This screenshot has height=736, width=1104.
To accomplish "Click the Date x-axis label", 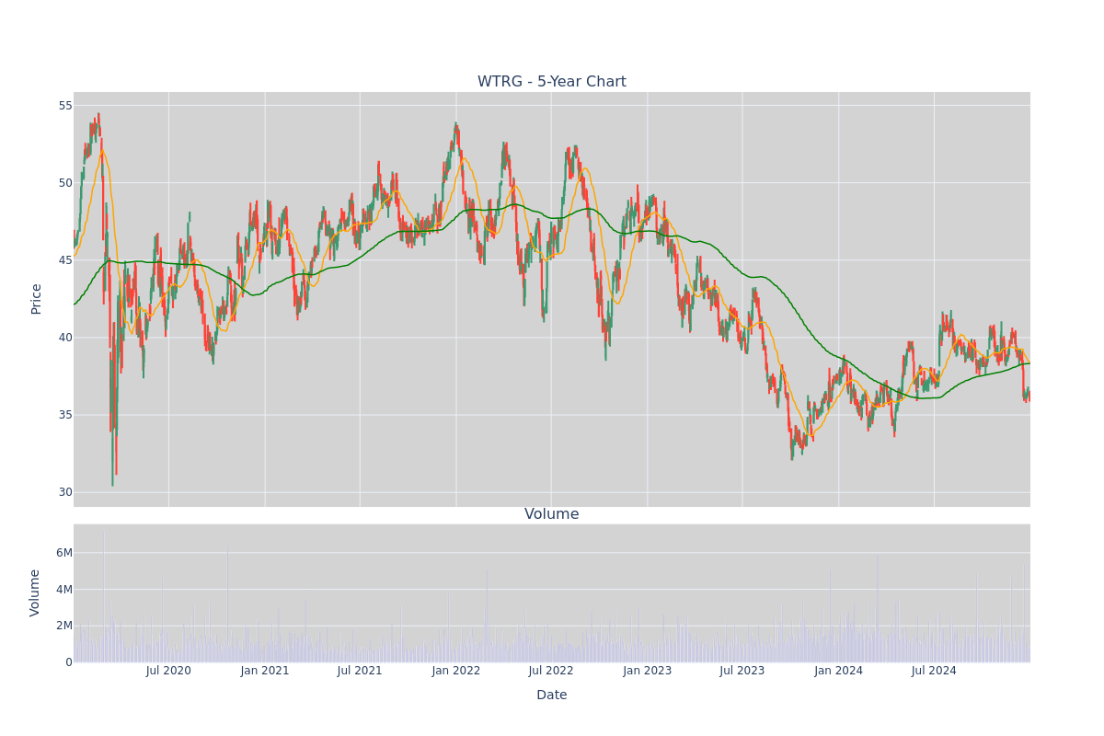I will (x=552, y=696).
